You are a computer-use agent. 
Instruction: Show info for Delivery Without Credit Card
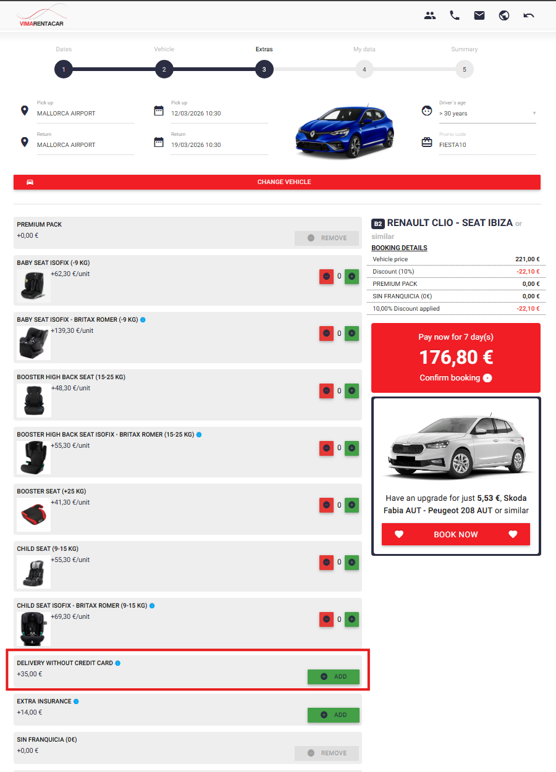pos(118,663)
